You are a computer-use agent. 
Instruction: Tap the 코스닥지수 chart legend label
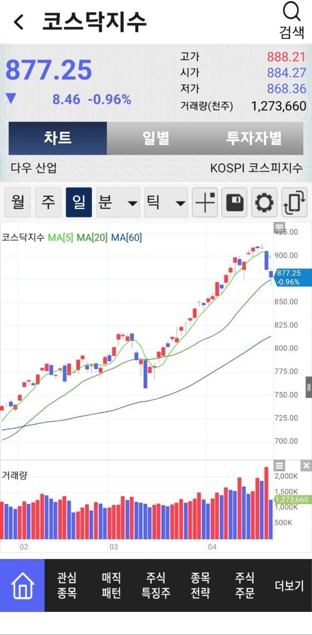coord(23,238)
